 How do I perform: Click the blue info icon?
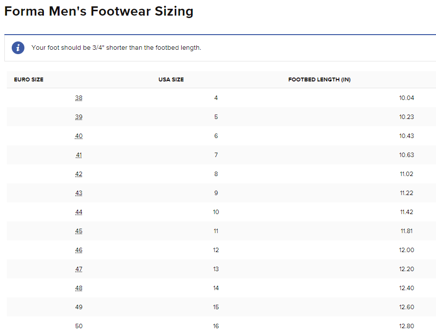point(18,48)
